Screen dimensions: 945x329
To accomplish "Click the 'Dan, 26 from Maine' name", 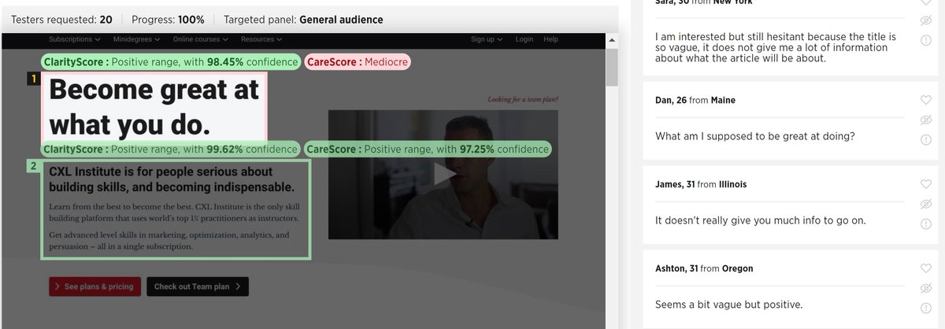I will tap(695, 100).
